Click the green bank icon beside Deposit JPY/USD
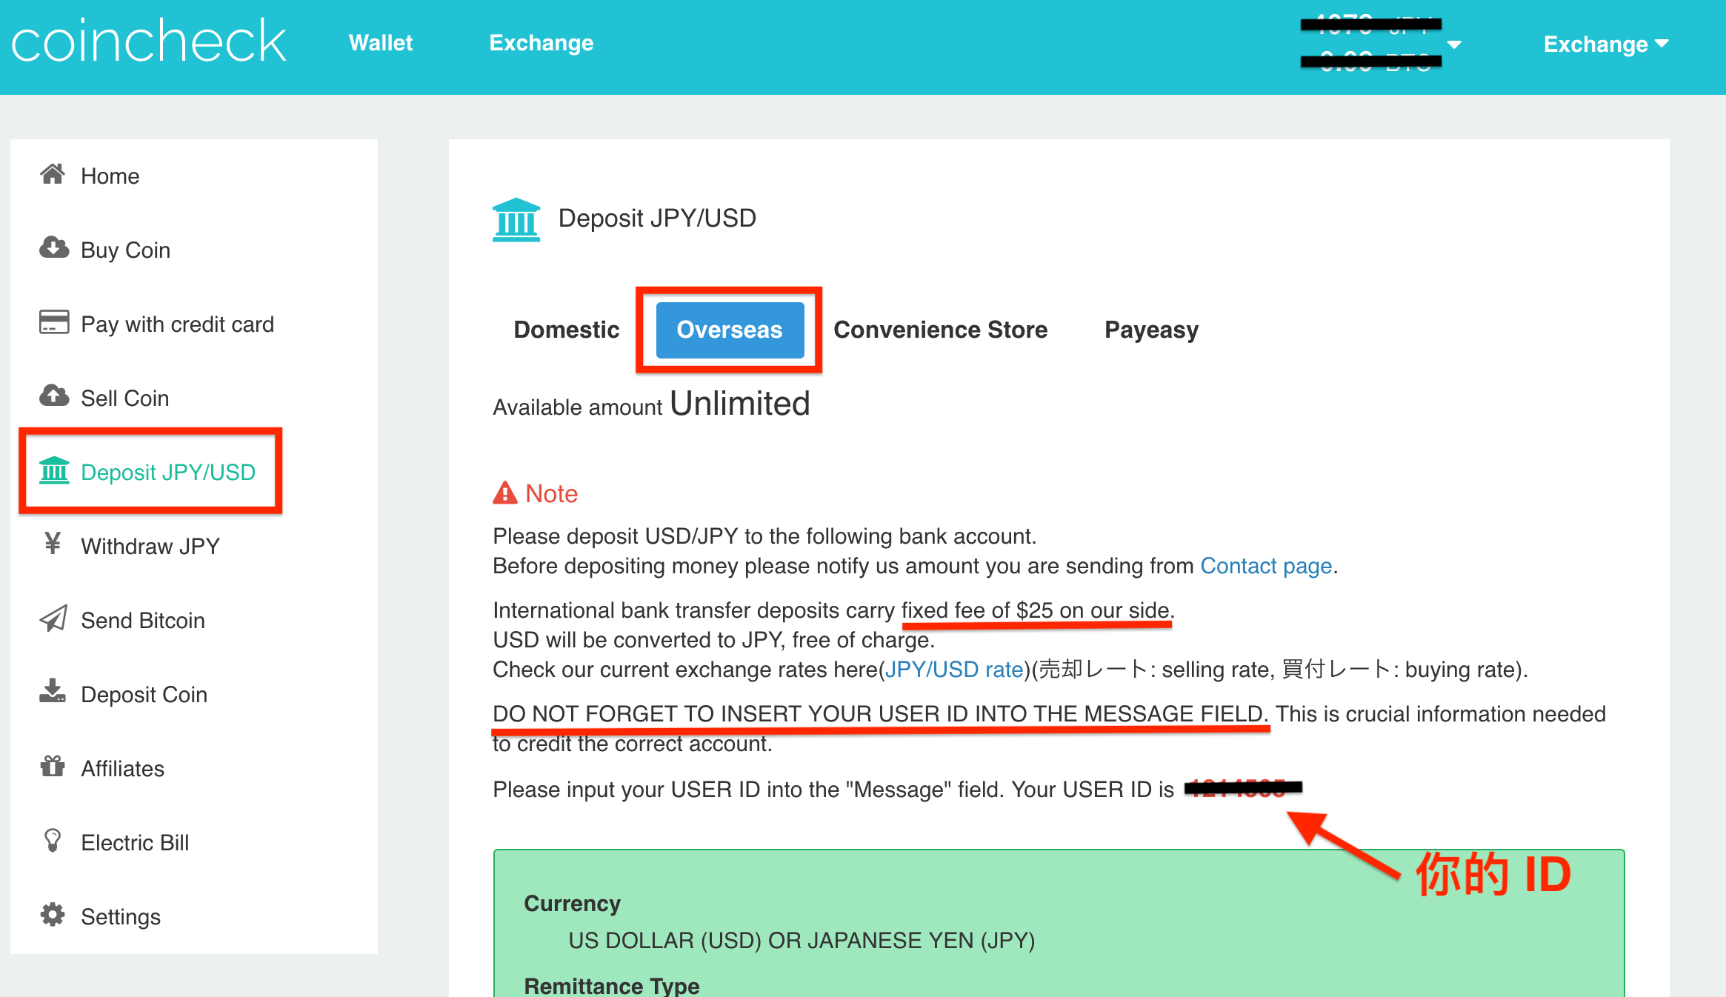This screenshot has width=1726, height=997. [54, 470]
